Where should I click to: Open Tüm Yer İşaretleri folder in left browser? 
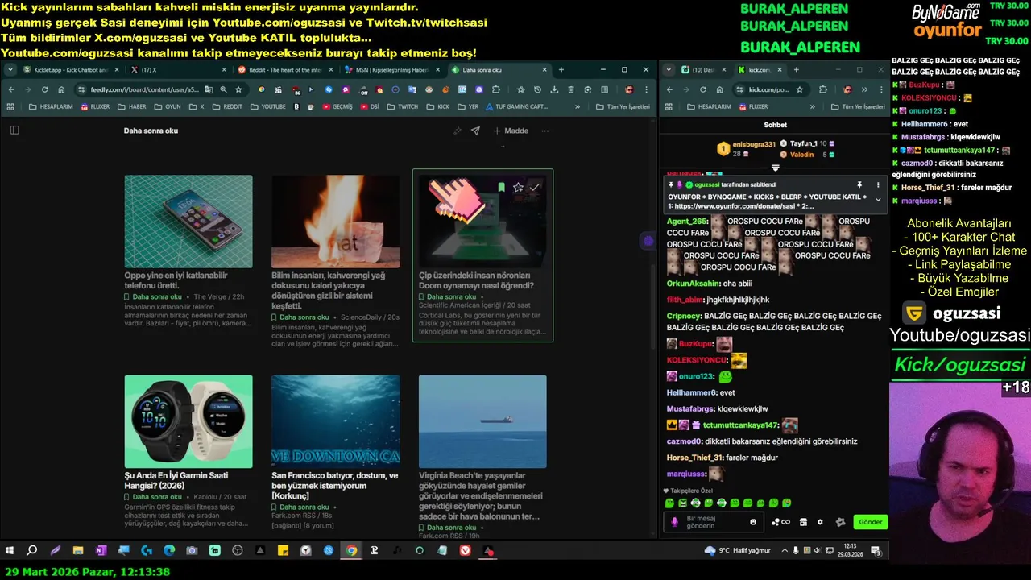click(x=623, y=106)
